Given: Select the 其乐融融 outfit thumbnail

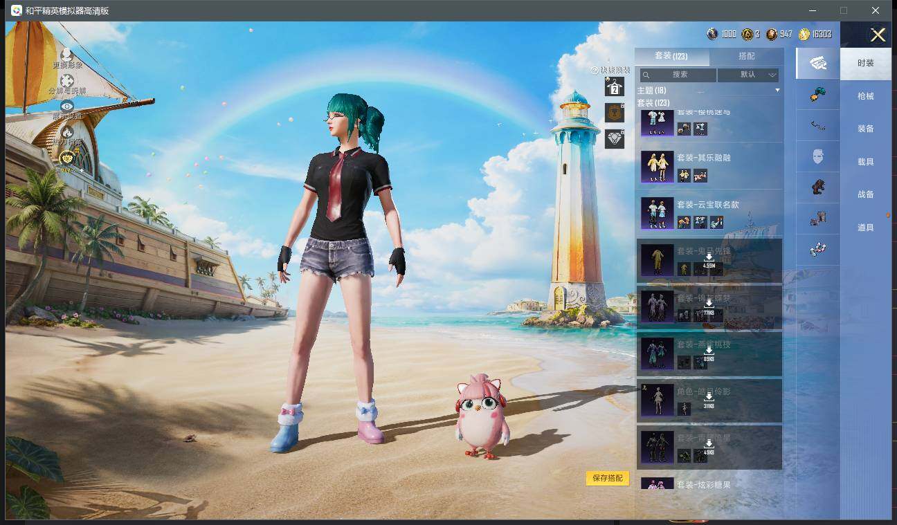Looking at the screenshot, I should pyautogui.click(x=657, y=167).
